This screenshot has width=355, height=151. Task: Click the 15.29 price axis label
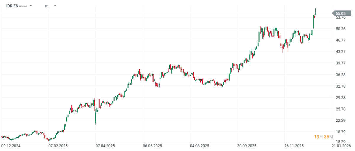click(341, 142)
